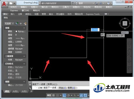This screenshot has width=134, height=99.
Task: Switch to the 布局2 layout tab
Action: (x=24, y=91)
